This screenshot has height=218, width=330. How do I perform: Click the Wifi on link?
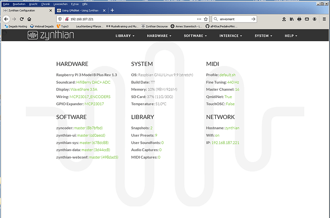(x=217, y=135)
